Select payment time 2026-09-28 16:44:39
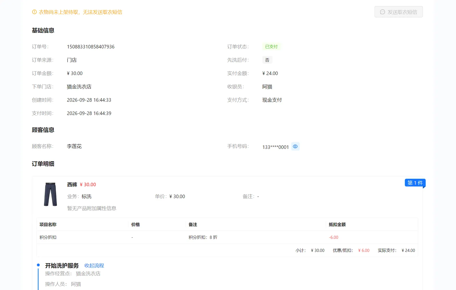This screenshot has height=290, width=456. (89, 113)
